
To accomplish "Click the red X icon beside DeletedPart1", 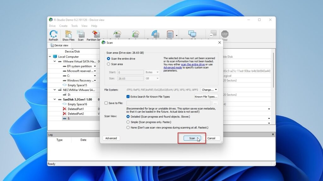I will pyautogui.click(x=64, y=109).
